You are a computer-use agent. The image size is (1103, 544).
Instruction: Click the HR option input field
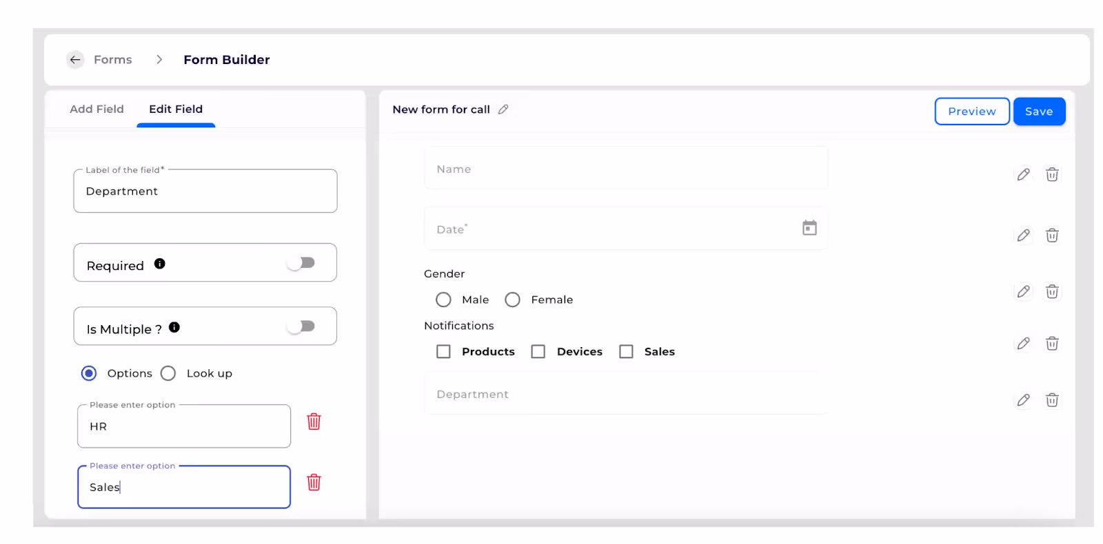coord(184,426)
